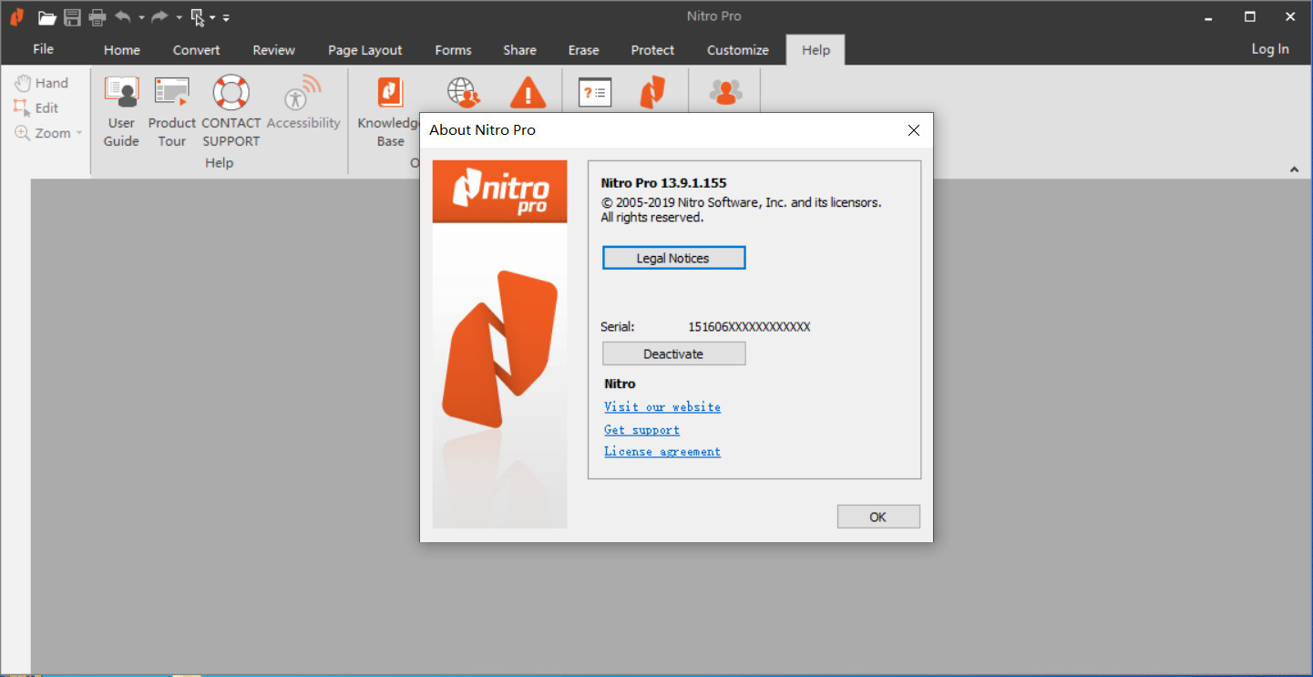The width and height of the screenshot is (1313, 677).
Task: Open the User Guide from the ribbon
Action: coord(121,111)
